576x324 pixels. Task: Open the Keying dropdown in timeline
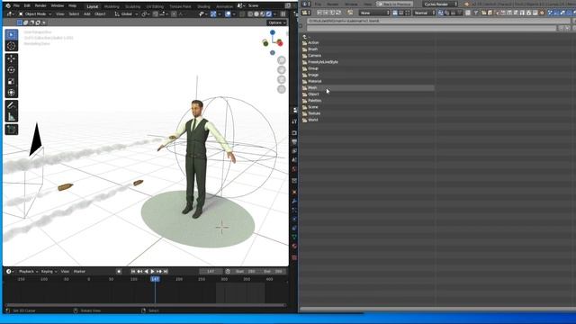[49, 272]
